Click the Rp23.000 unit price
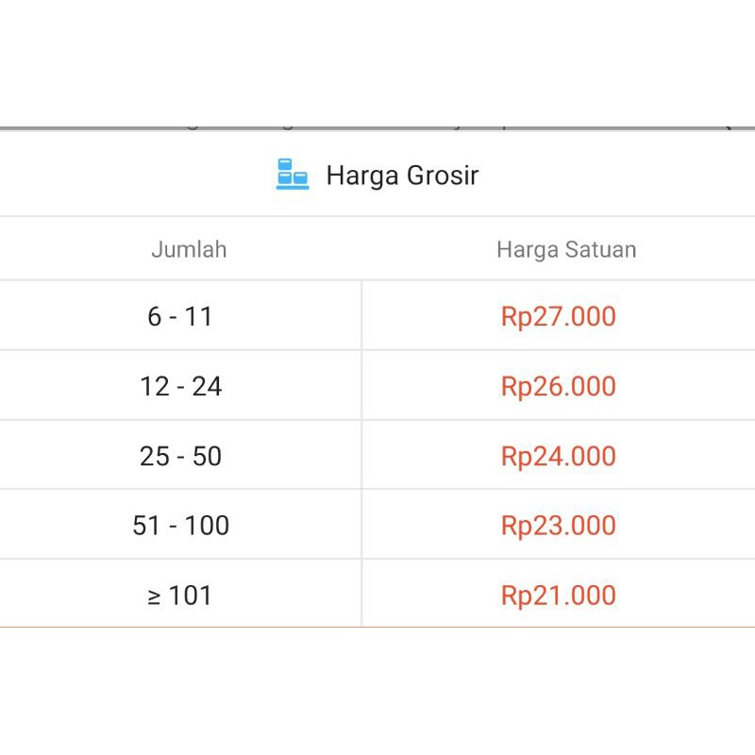755x755 pixels. [558, 526]
